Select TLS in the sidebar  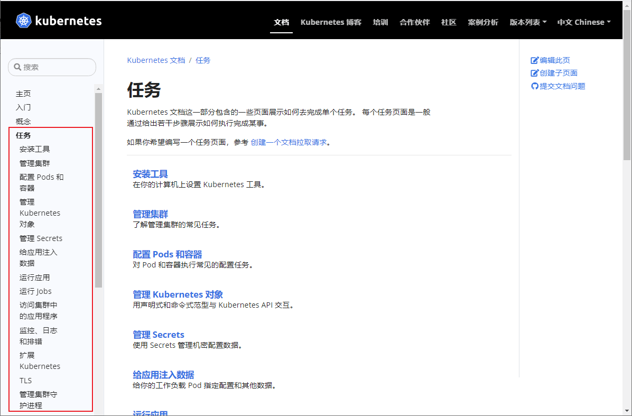coord(25,381)
